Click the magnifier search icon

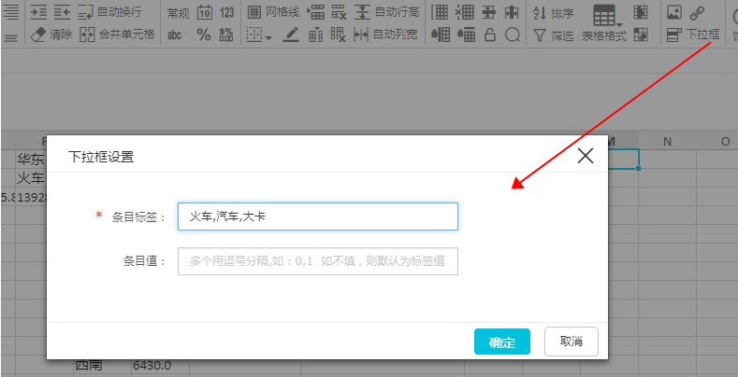pyautogui.click(x=512, y=35)
